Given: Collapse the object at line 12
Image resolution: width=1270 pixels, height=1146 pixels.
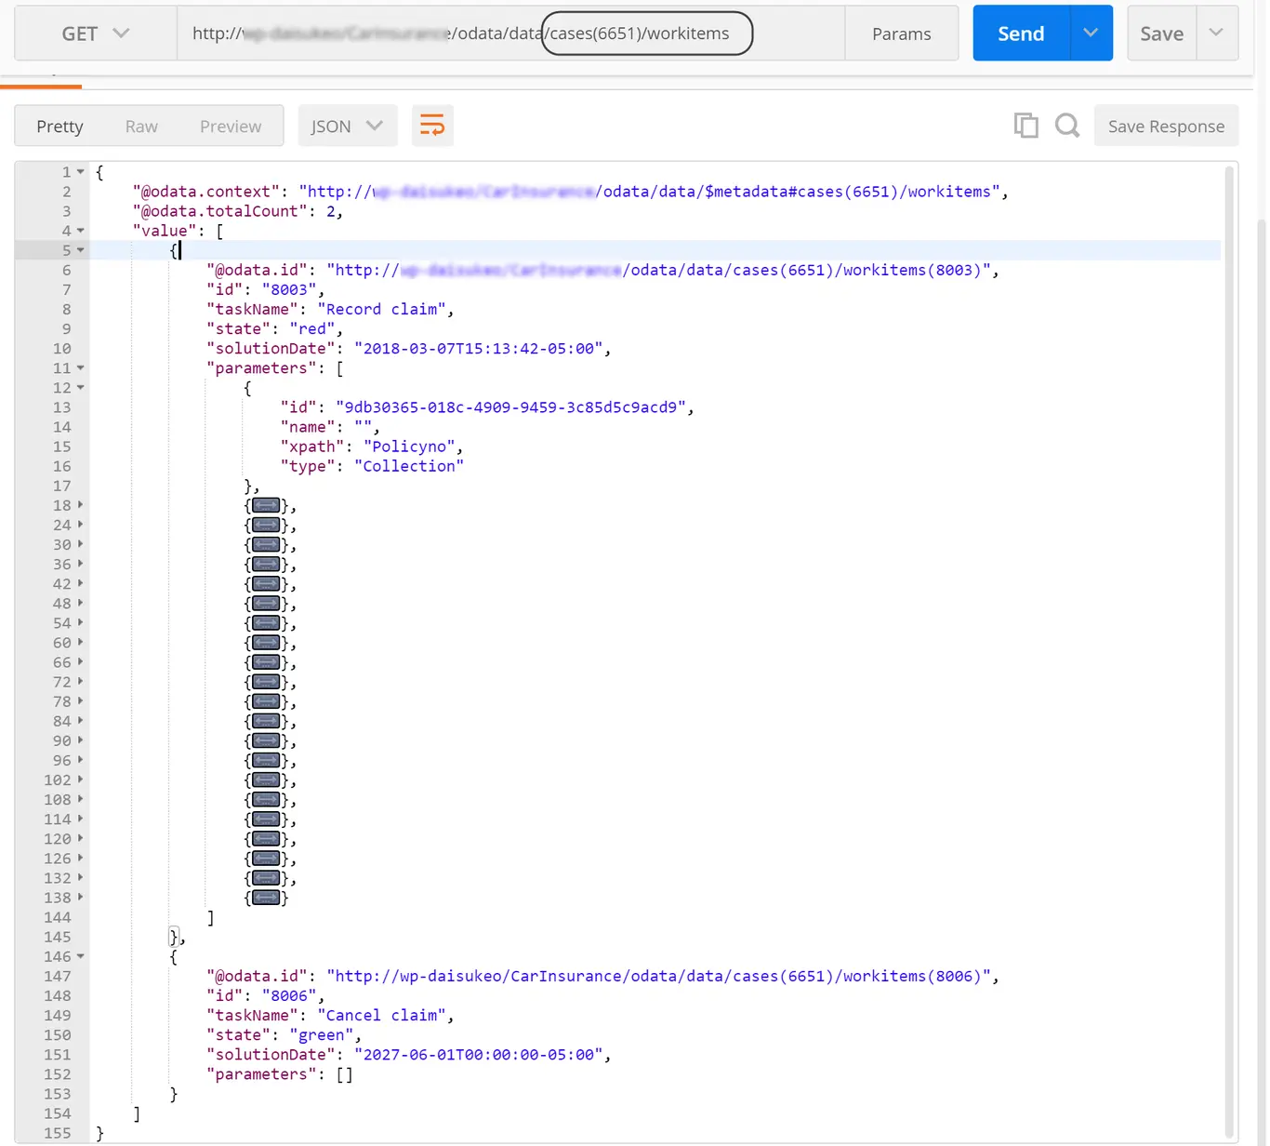Looking at the screenshot, I should coord(81,388).
